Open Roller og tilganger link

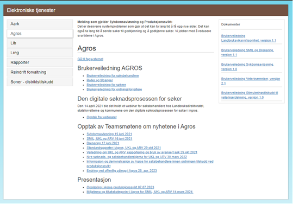coord(99,80)
